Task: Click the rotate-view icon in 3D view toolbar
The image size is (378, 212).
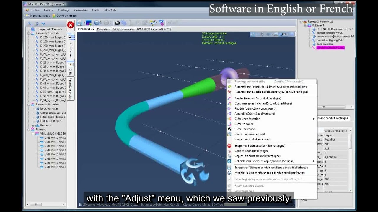Action: [253, 34]
